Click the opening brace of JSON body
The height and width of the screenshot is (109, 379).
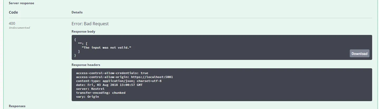75,40
